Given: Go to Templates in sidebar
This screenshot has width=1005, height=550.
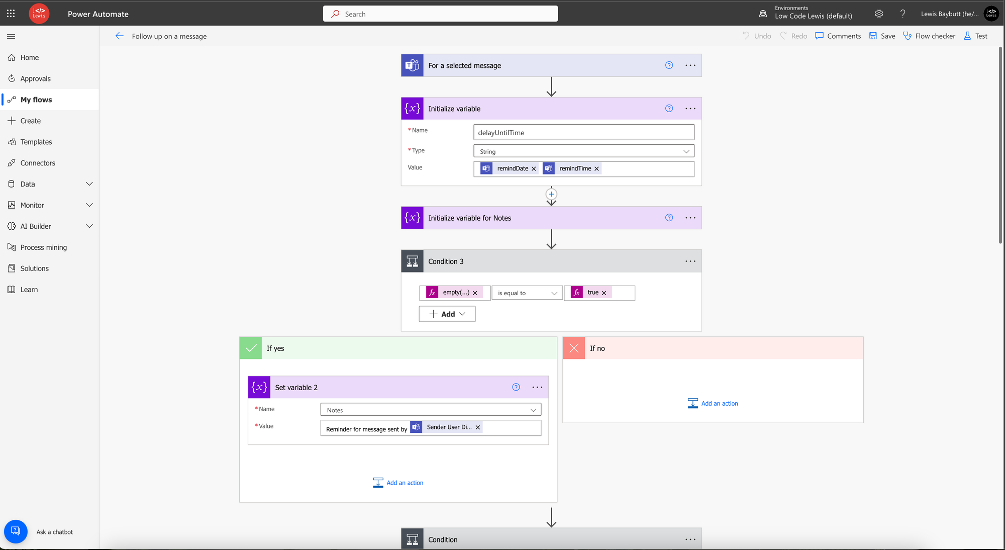Looking at the screenshot, I should pyautogui.click(x=36, y=142).
